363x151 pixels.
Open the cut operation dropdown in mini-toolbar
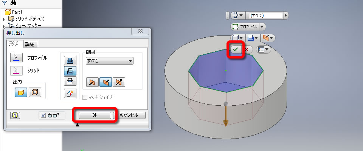[x=253, y=38]
